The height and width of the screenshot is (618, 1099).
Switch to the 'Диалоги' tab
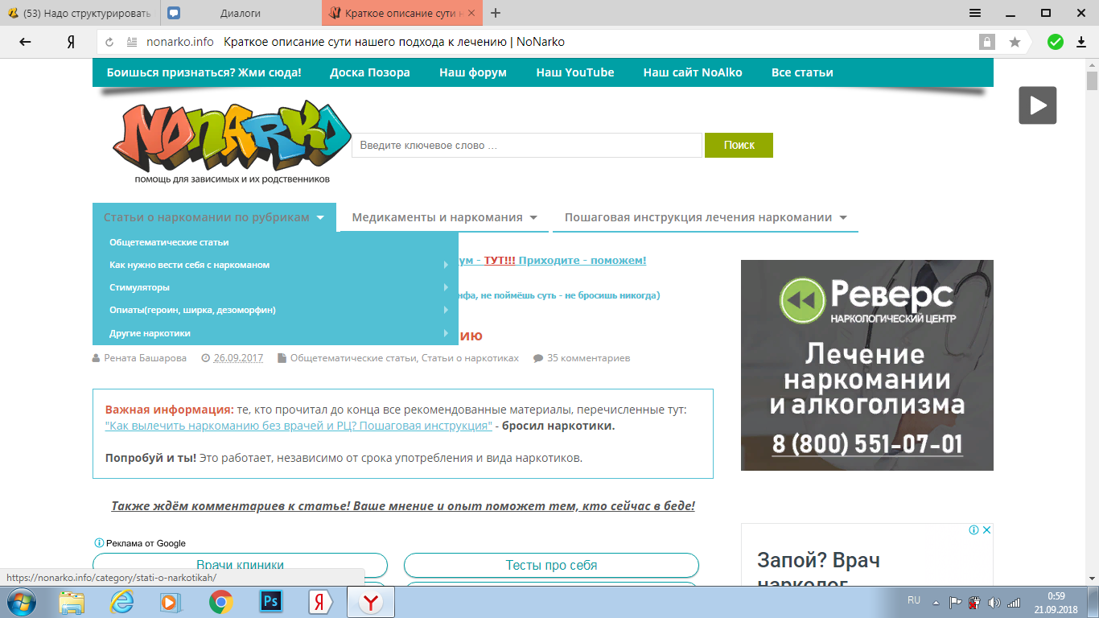[240, 13]
